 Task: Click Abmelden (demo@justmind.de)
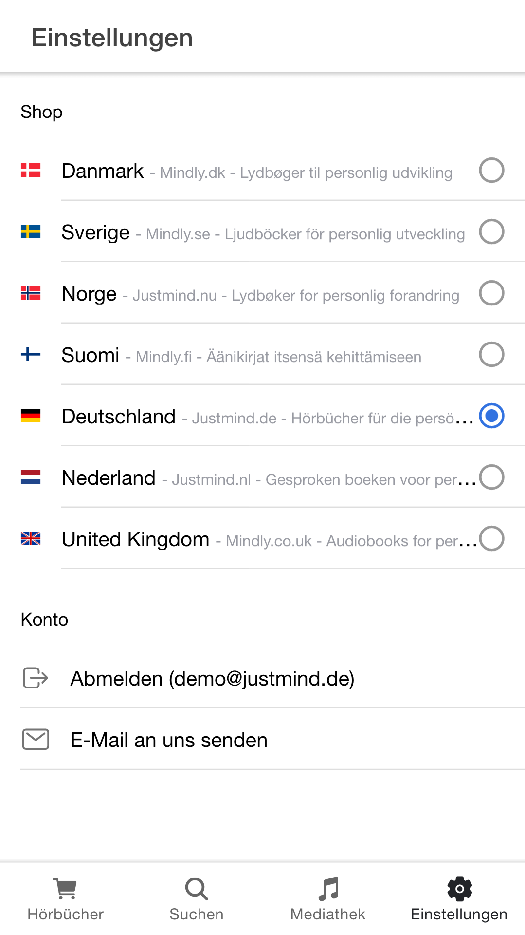[213, 678]
